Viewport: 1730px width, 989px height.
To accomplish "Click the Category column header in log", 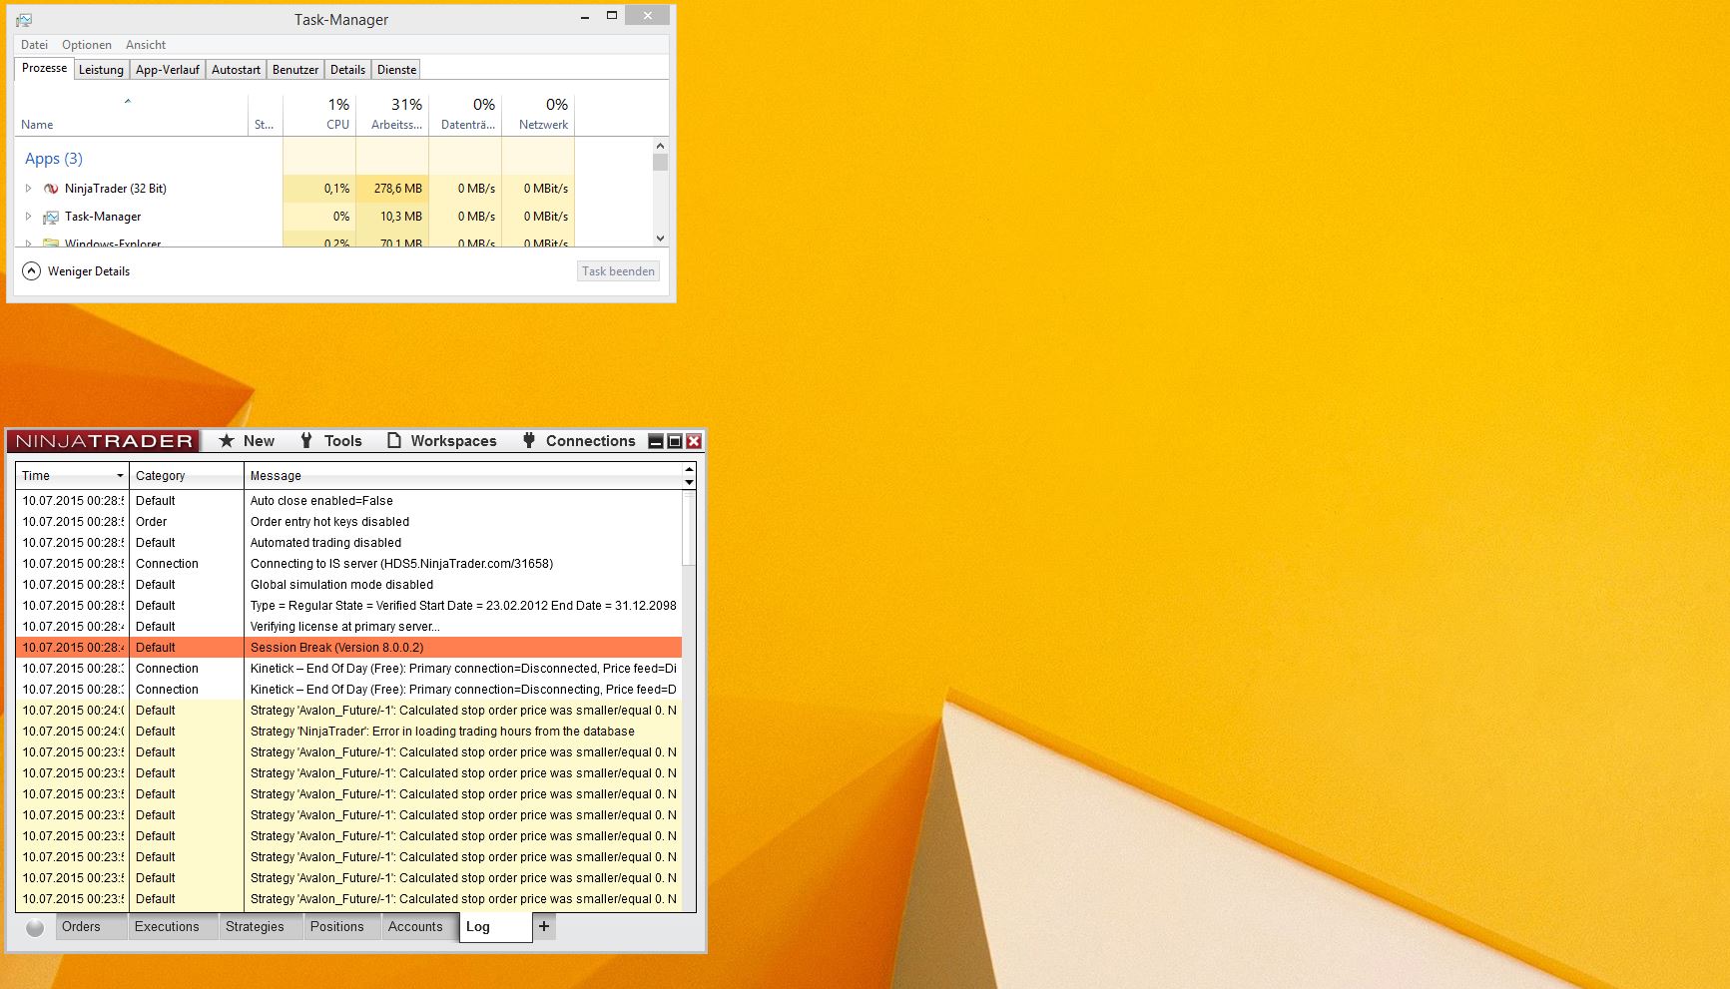I will coord(187,476).
